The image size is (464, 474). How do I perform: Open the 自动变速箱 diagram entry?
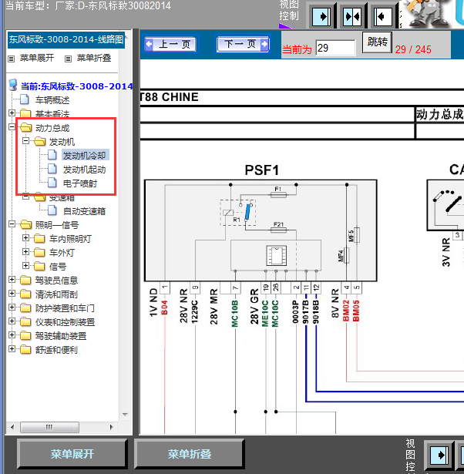point(84,211)
